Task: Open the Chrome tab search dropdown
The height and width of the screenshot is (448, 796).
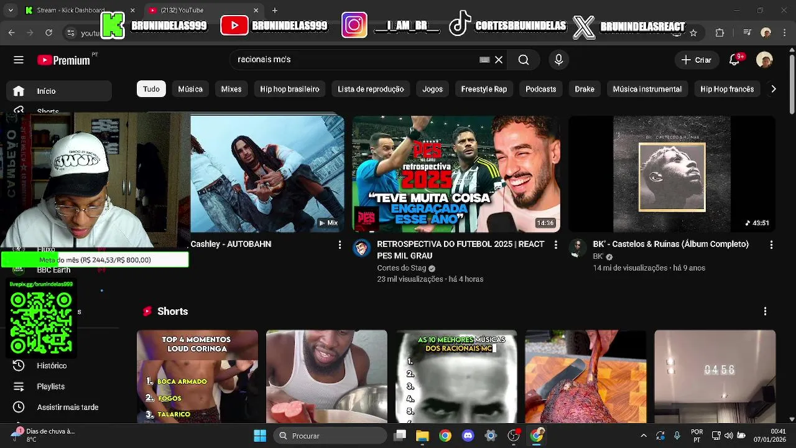Action: pyautogui.click(x=11, y=10)
